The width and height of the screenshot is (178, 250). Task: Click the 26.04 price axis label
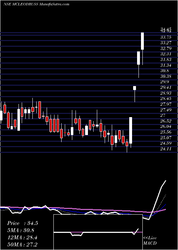click(x=166, y=126)
